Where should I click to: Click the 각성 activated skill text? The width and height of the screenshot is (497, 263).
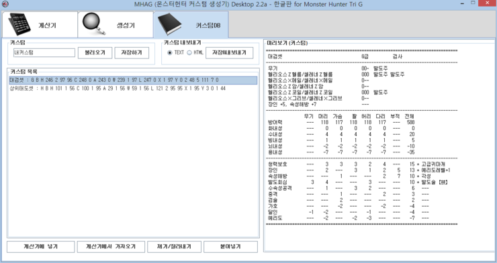click(x=426, y=176)
